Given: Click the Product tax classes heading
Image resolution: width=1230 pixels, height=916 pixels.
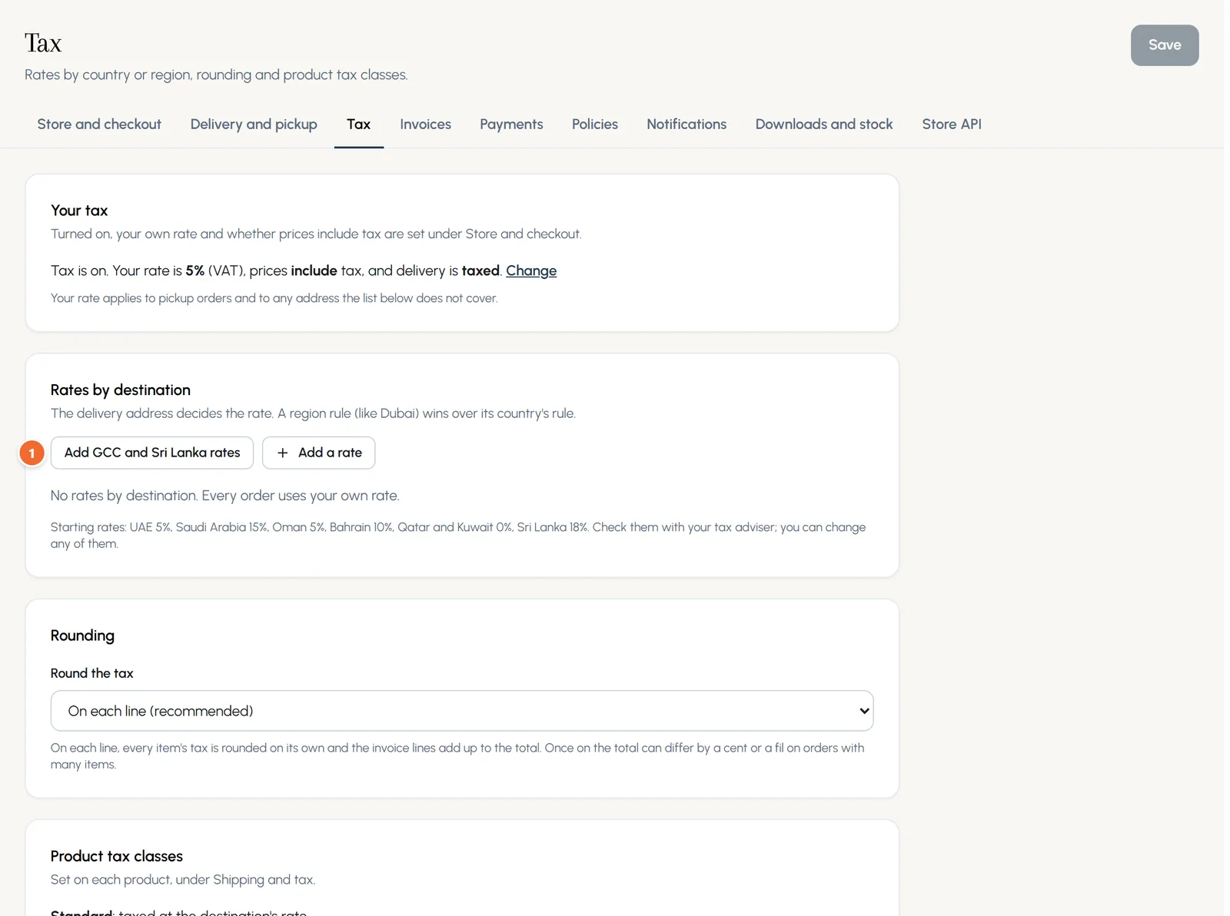Looking at the screenshot, I should 117,856.
